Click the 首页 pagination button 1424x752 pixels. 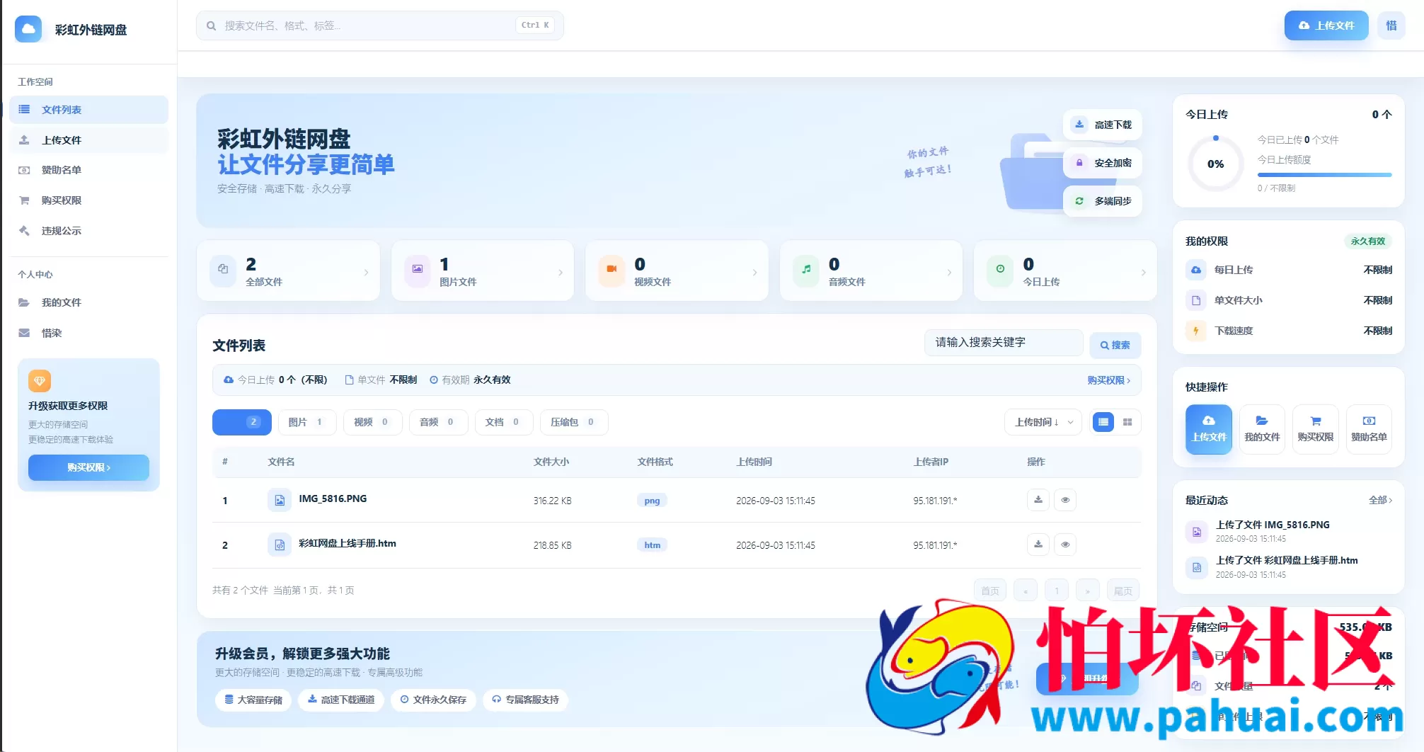pyautogui.click(x=990, y=591)
